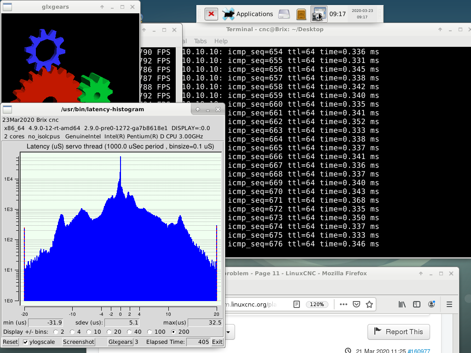Open the Firefox Library icon
471x353 pixels.
coord(402,304)
